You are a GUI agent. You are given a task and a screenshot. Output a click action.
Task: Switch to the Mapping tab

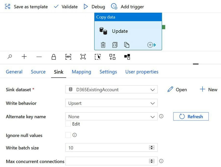(81, 72)
